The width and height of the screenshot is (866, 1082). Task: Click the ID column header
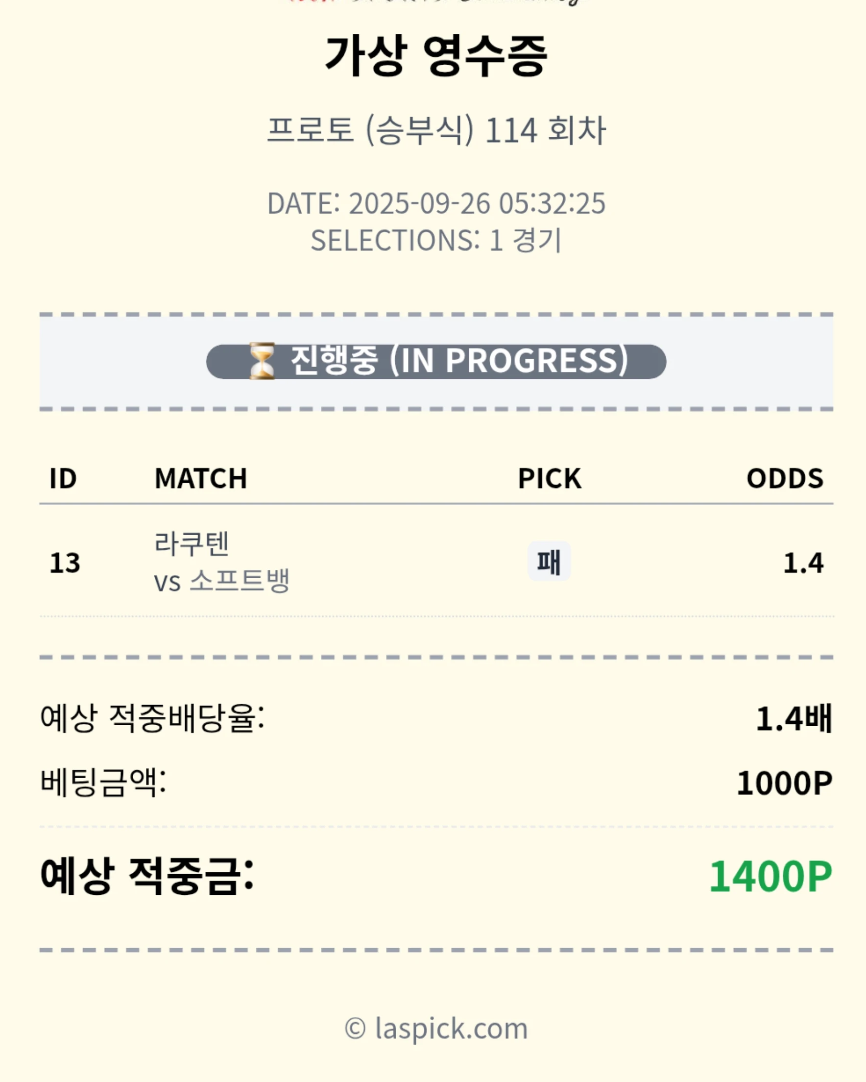pos(63,478)
